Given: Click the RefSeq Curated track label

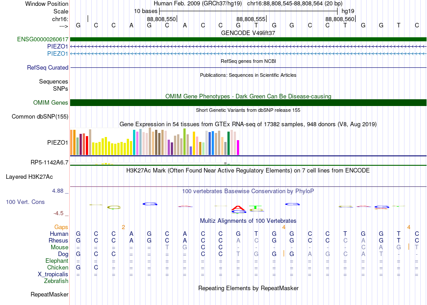Looking at the screenshot, I should click(x=48, y=68).
